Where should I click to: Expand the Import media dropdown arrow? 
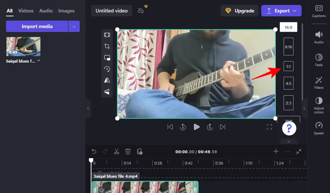(74, 26)
